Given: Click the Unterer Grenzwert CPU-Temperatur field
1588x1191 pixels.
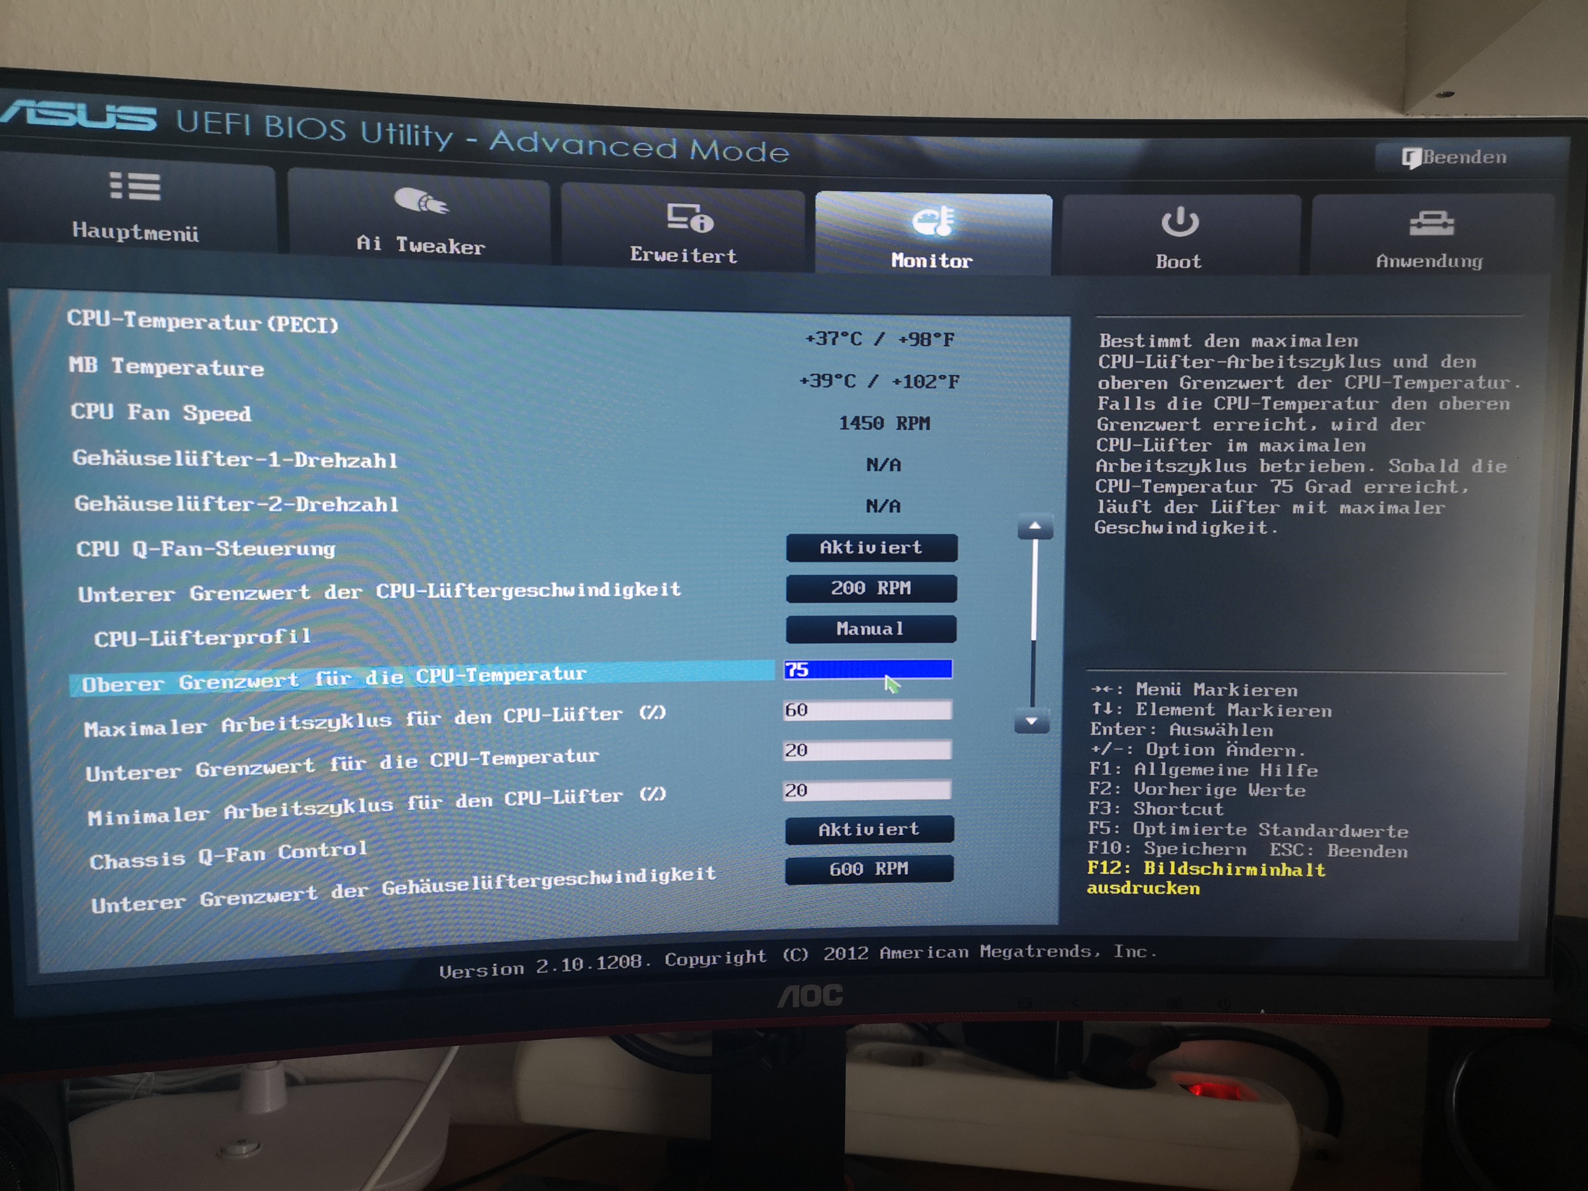Looking at the screenshot, I should tap(867, 750).
